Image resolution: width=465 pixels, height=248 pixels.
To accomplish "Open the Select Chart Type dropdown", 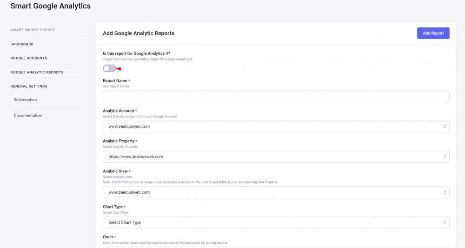I will [x=276, y=222].
